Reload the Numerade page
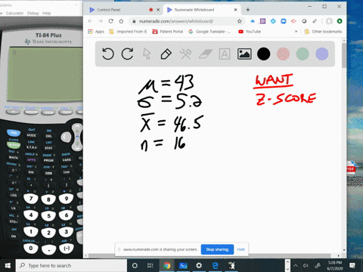The height and width of the screenshot is (272, 363). [110, 21]
